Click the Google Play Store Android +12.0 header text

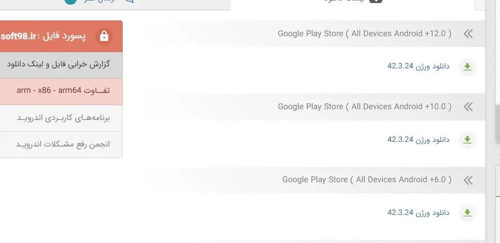tap(365, 34)
